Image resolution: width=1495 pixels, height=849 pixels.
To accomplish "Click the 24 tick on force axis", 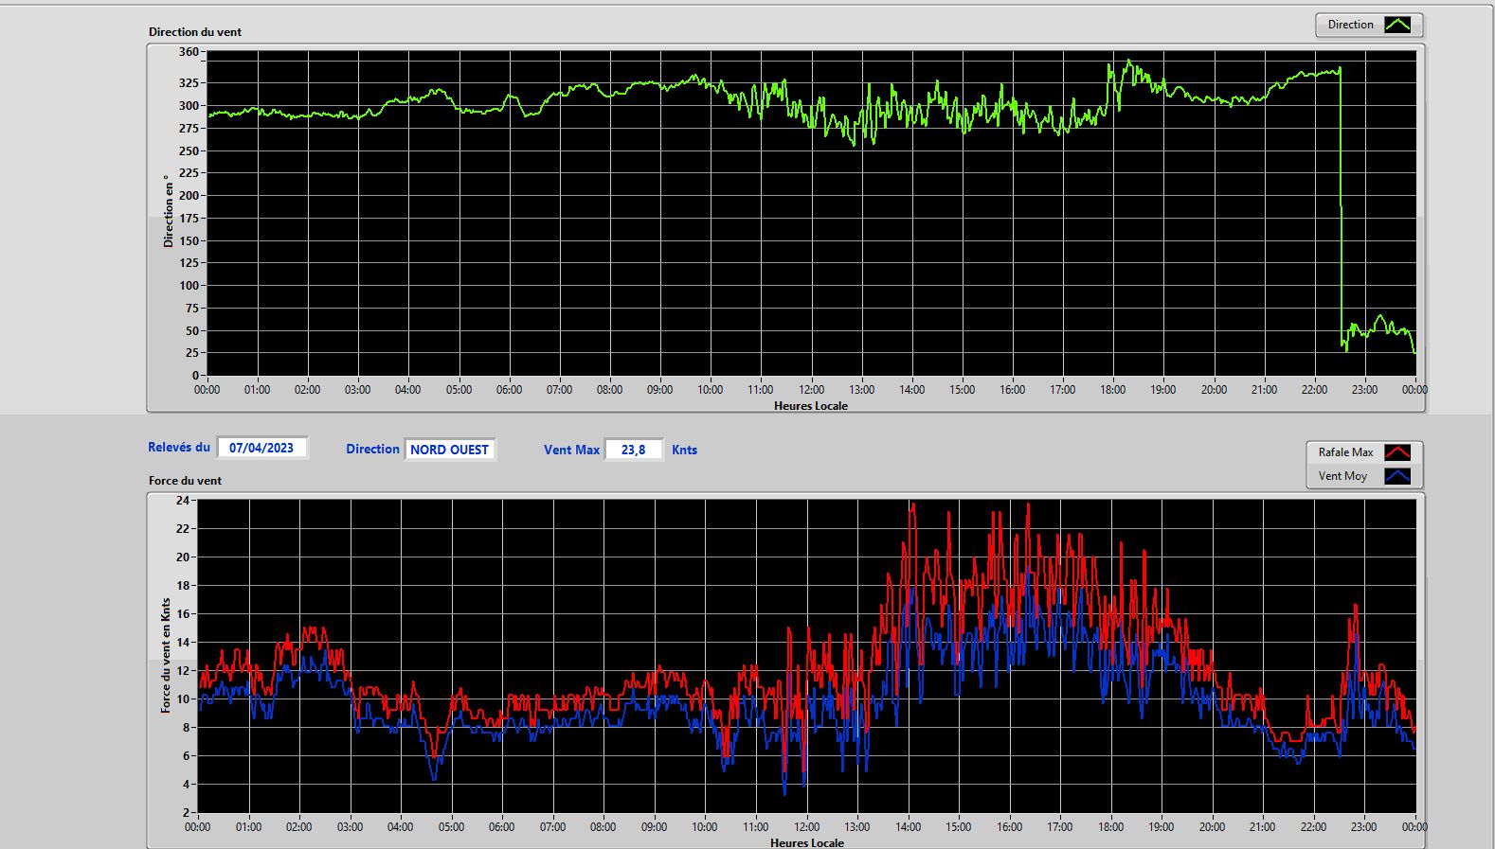I will click(x=183, y=500).
